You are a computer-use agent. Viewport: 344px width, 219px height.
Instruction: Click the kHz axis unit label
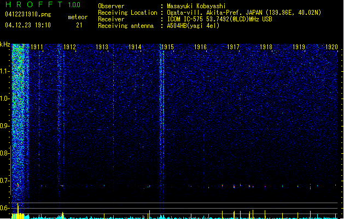[x=5, y=44]
